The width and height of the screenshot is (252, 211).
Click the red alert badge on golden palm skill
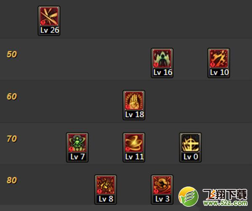(127, 106)
